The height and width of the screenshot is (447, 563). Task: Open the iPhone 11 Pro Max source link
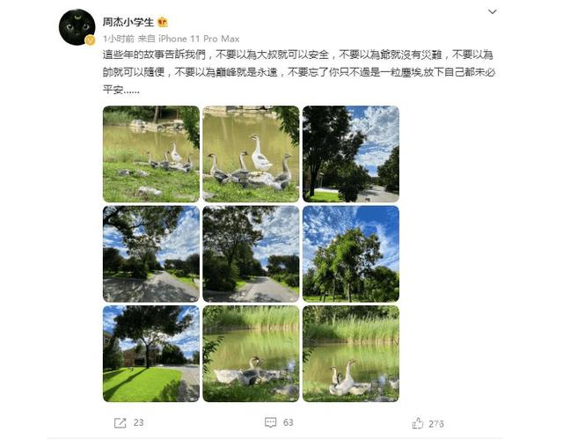click(x=199, y=39)
